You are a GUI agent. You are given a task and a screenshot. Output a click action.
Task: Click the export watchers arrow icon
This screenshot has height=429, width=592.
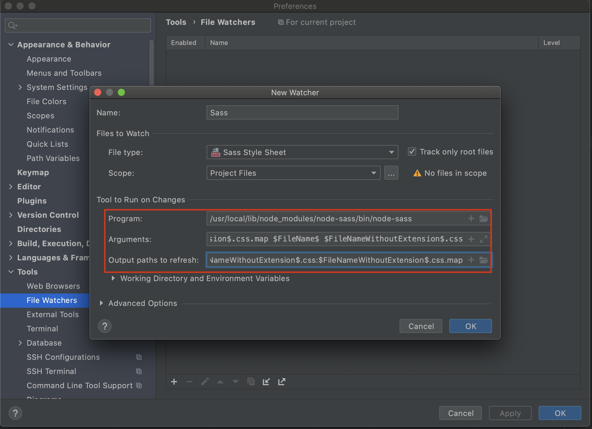point(281,382)
